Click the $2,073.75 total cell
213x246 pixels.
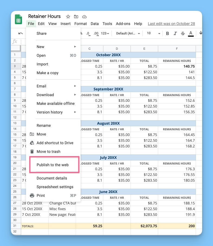(x=144, y=226)
